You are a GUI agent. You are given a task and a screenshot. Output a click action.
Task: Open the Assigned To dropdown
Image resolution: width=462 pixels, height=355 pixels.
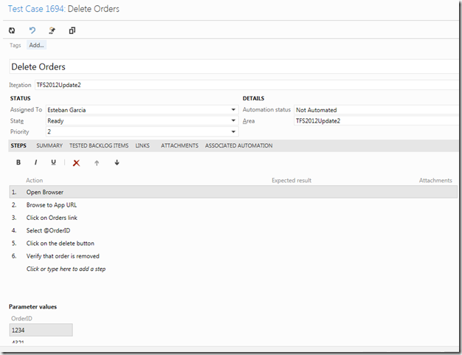pyautogui.click(x=233, y=110)
